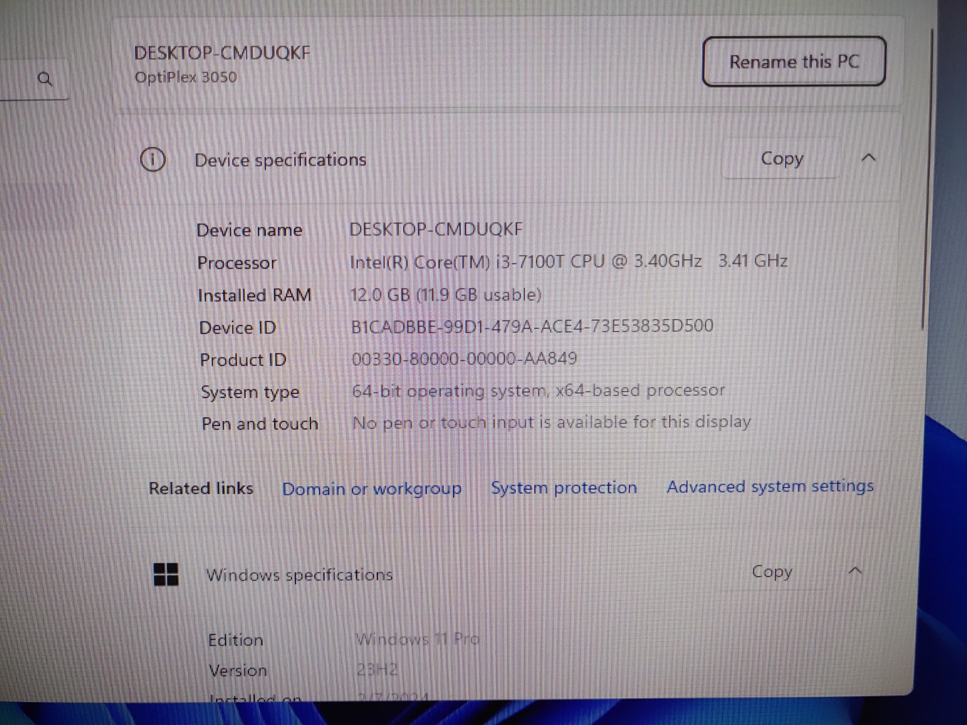Click the info icon beside Device specifications
967x725 pixels.
tap(152, 160)
